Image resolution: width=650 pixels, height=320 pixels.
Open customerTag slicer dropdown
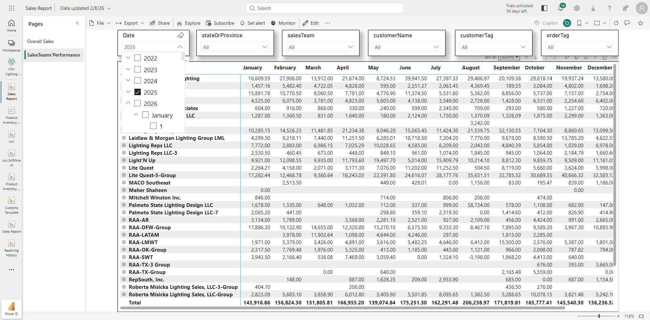494,47
